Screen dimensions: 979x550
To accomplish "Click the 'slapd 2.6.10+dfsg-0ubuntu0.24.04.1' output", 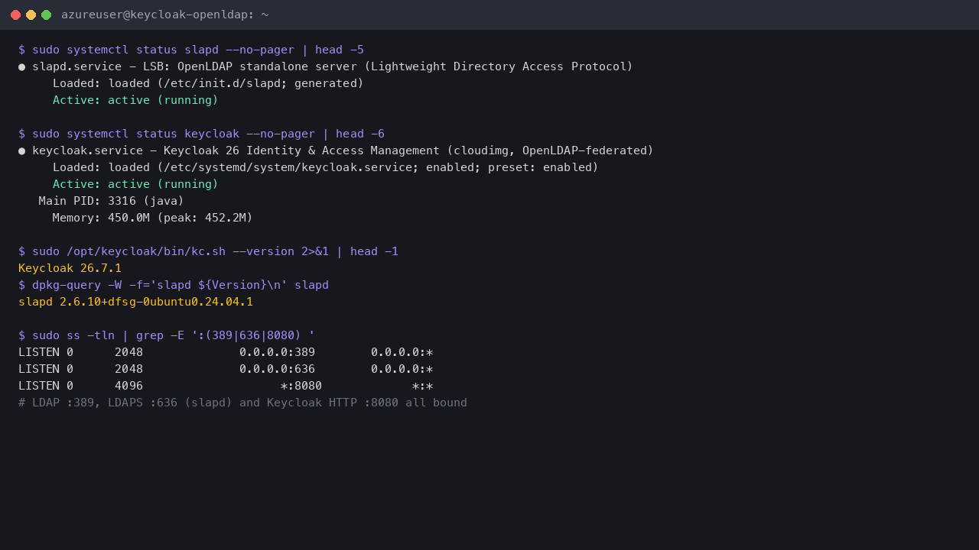I will 135,302.
